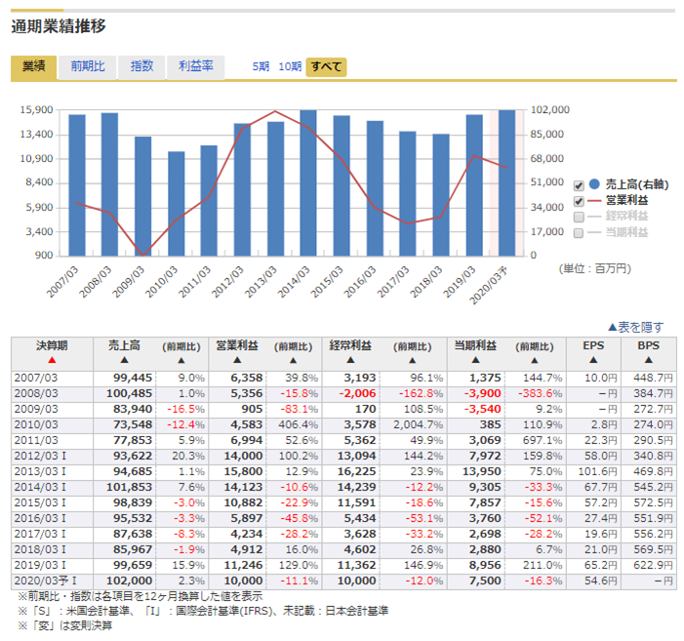The width and height of the screenshot is (684, 641).
Task: Enable the 経常利益 chart series checkbox
Action: (x=579, y=217)
